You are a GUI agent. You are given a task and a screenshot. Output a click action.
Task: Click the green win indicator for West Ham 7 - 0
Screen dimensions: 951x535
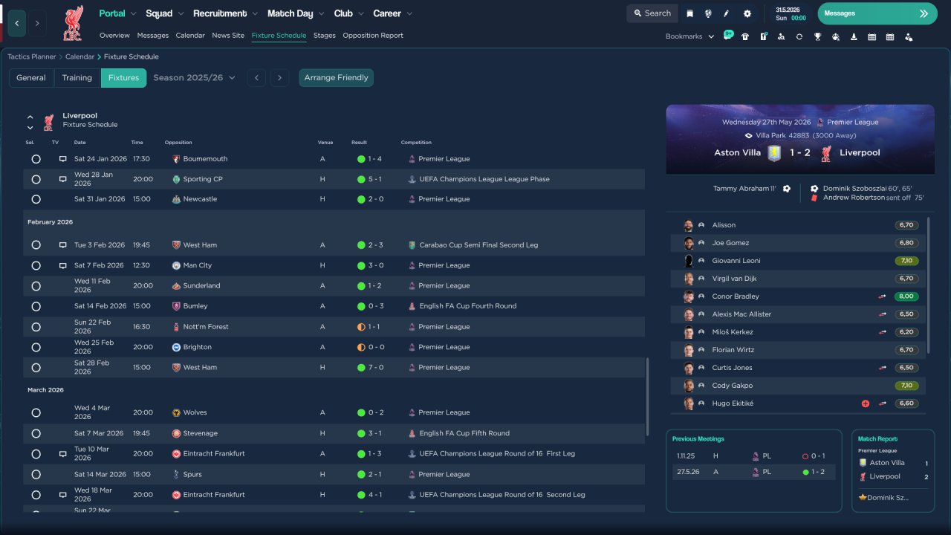361,368
